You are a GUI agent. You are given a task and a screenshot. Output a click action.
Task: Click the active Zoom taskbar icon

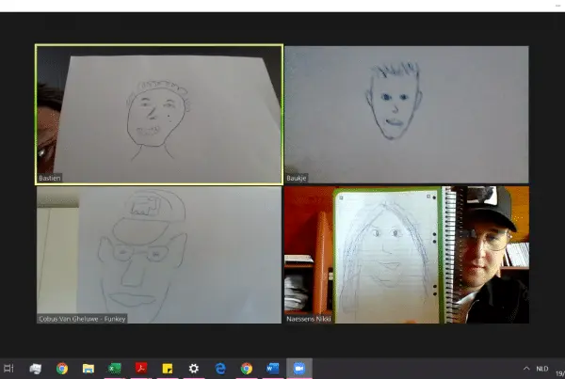[299, 369]
